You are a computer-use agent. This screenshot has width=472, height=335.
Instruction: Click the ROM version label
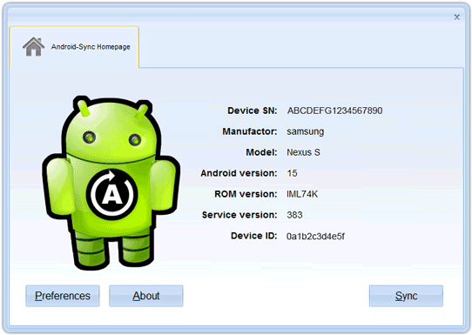tap(246, 194)
